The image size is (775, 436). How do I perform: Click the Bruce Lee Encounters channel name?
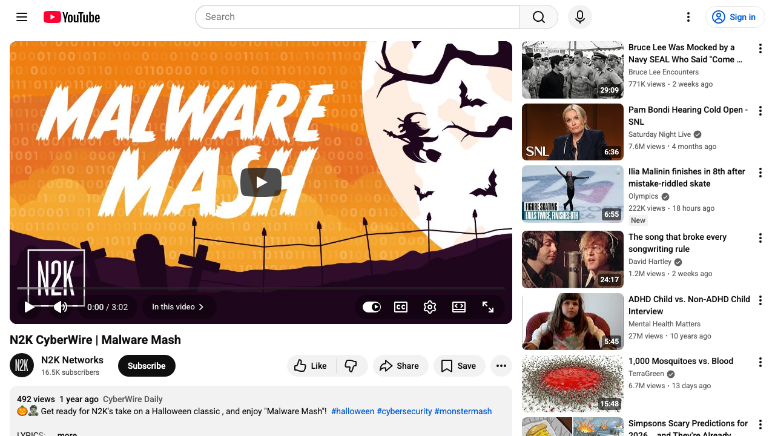[664, 72]
